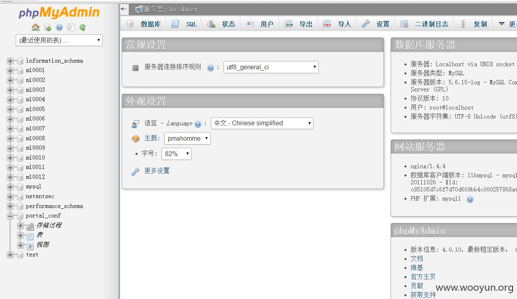517x299 pixels.
Task: Open the 导出 tab
Action: 299,24
